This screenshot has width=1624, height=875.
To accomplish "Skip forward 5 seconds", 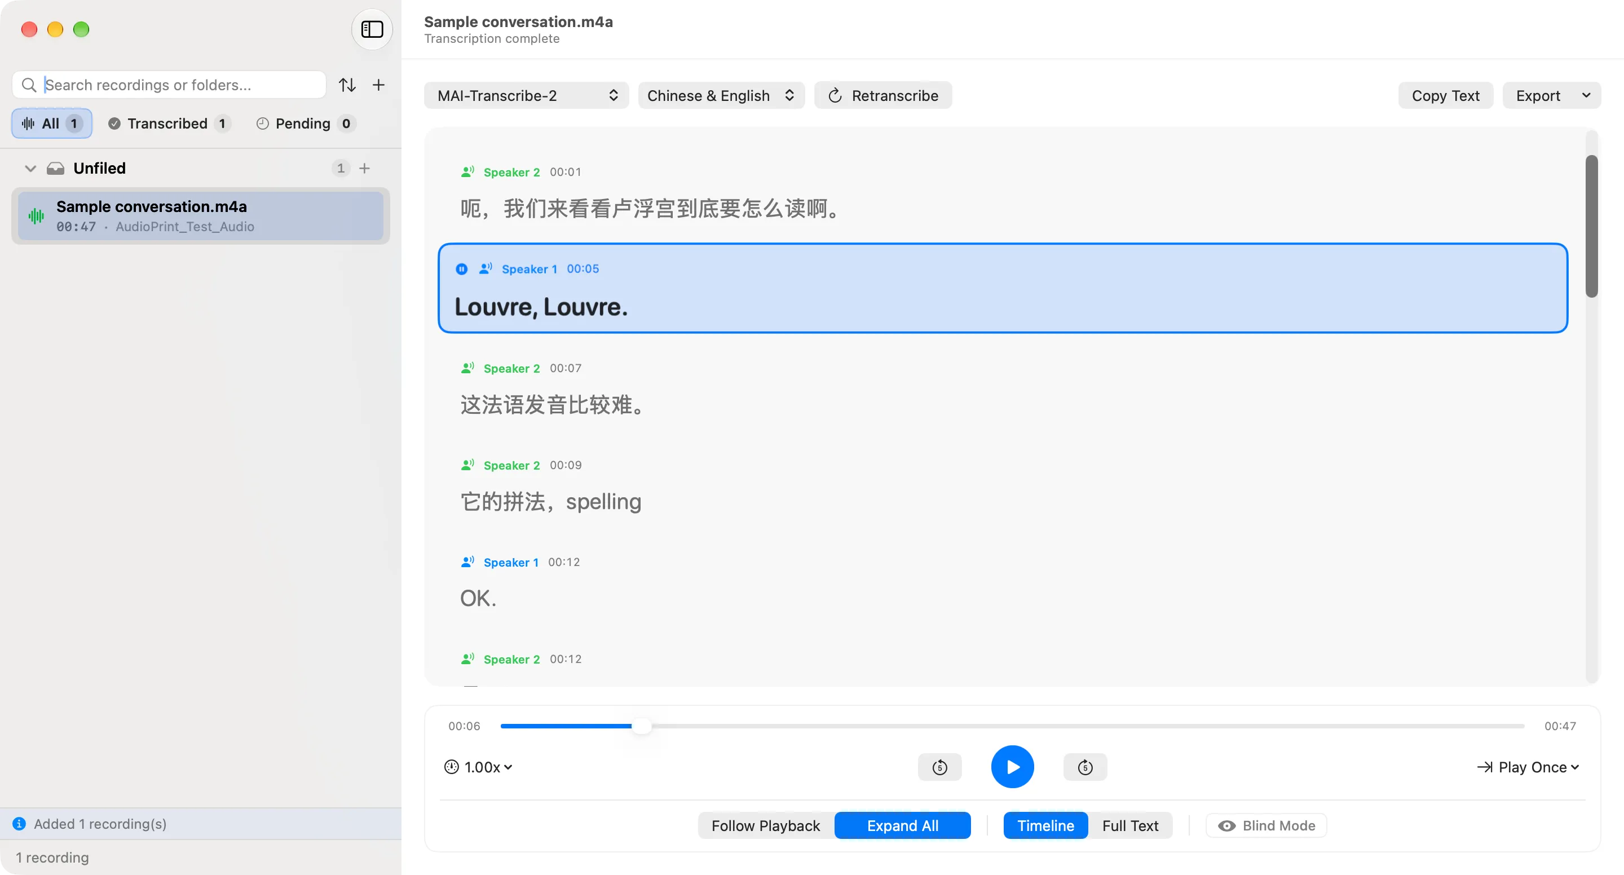I will pos(1085,767).
